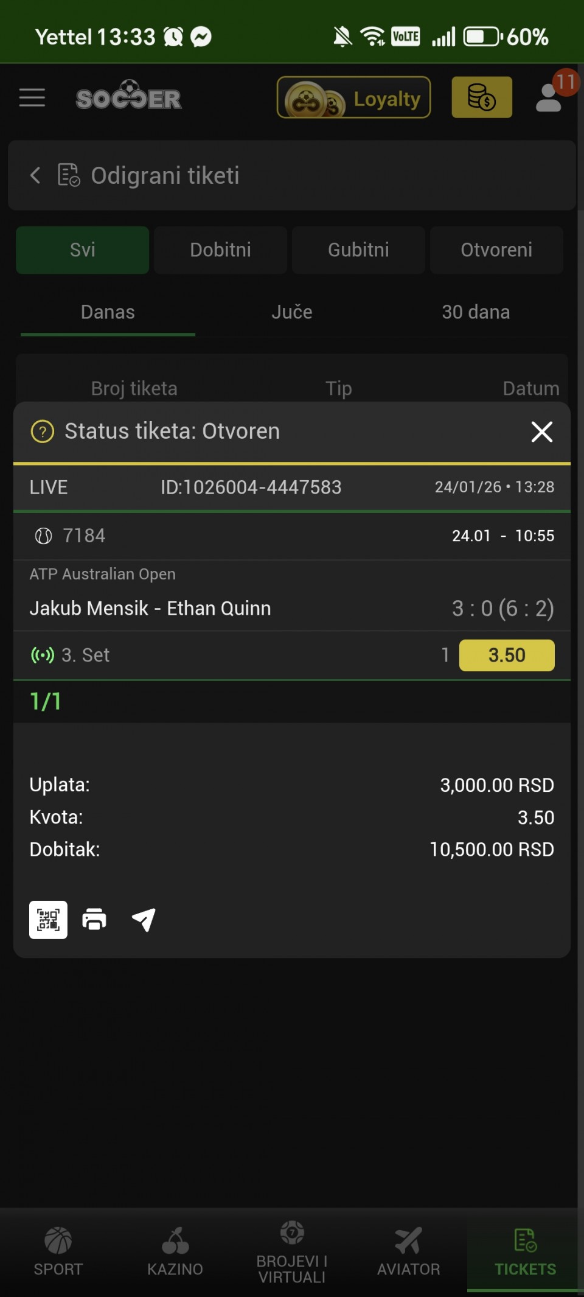Filter tickets by Otvoreni
Image resolution: width=584 pixels, height=1297 pixels.
(496, 250)
